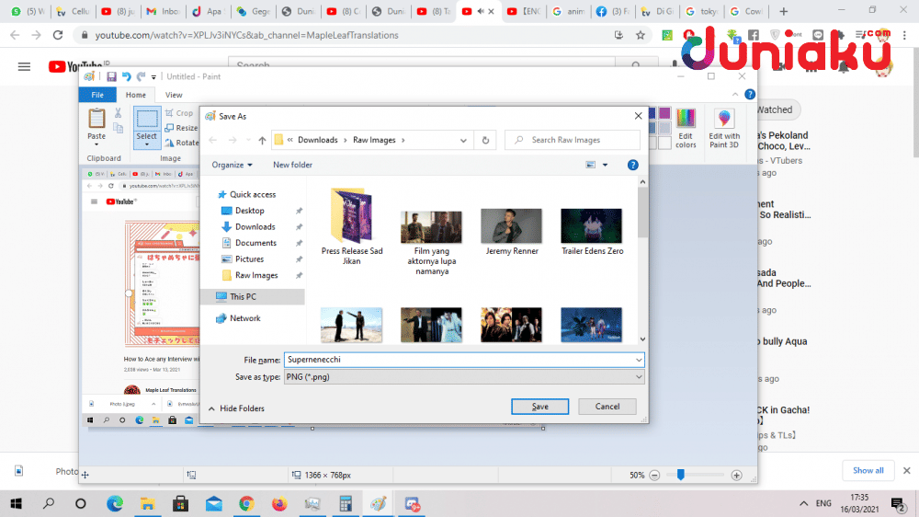919x517 pixels.
Task: Open the view options dropdown arrow
Action: pos(605,166)
